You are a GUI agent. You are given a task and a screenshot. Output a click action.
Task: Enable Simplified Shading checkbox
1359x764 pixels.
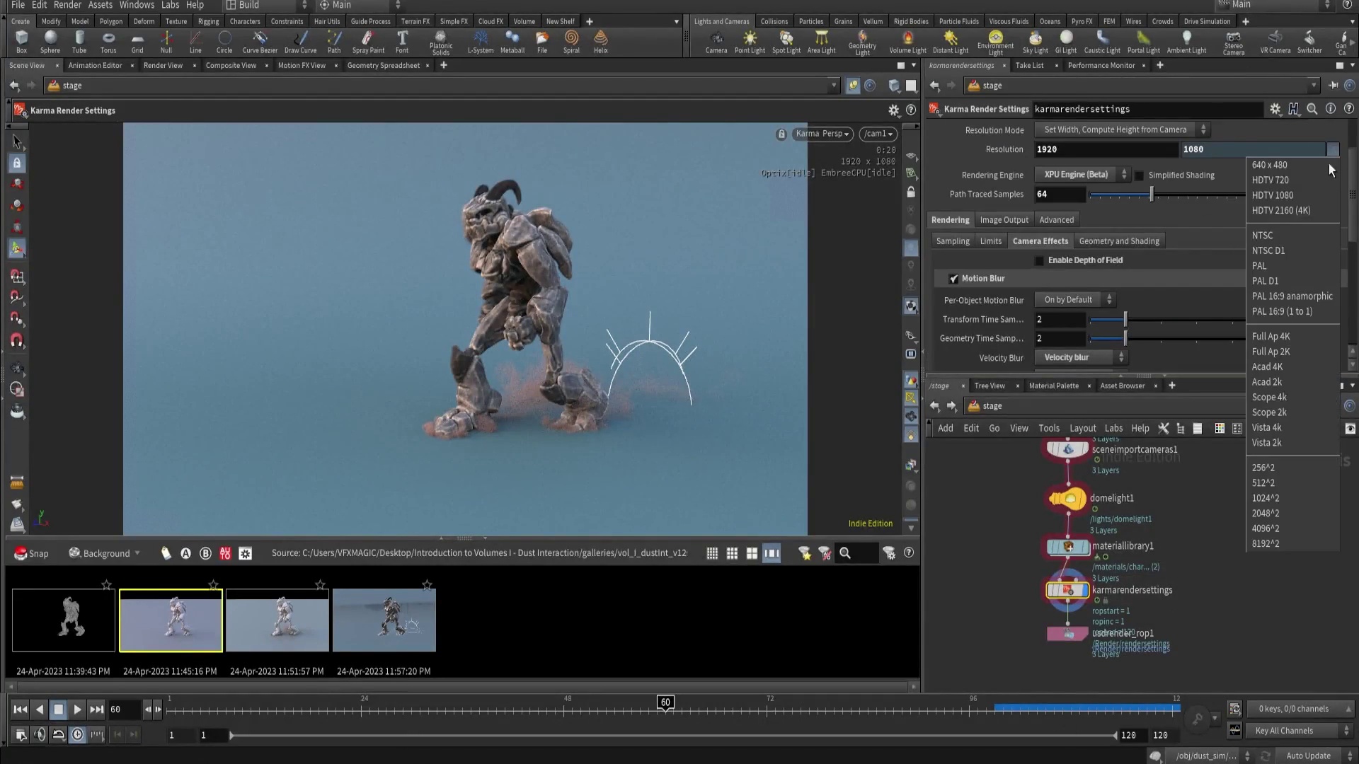[1139, 175]
